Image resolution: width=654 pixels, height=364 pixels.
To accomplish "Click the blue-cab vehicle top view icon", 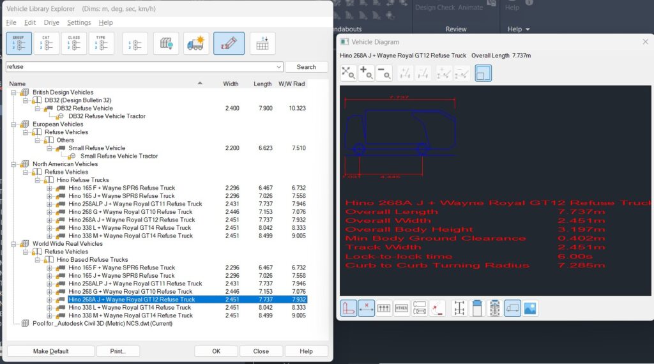I will click(477, 308).
